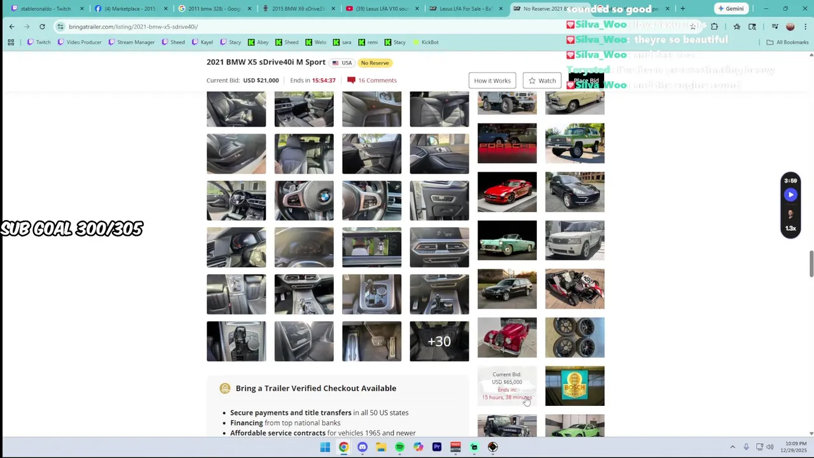
Task: Open the red vintage Morgan listing thumbnail
Action: (507, 338)
